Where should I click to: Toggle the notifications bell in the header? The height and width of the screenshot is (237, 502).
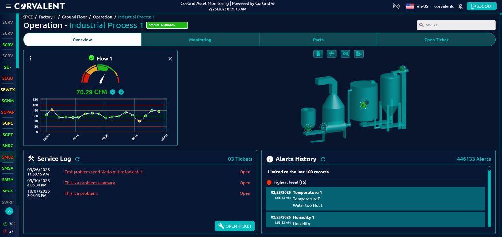pos(460,6)
